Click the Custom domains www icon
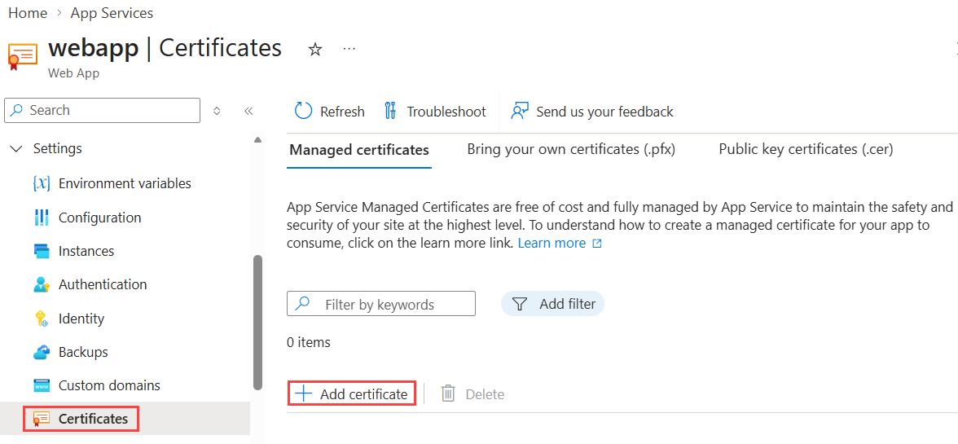 click(41, 386)
